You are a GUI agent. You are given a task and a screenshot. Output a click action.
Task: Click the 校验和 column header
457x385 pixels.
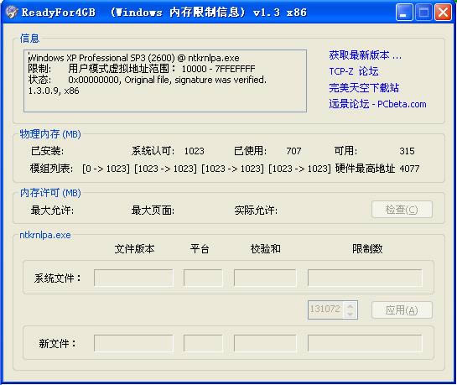click(266, 249)
